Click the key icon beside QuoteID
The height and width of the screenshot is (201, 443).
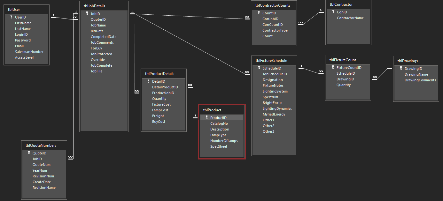(29, 153)
